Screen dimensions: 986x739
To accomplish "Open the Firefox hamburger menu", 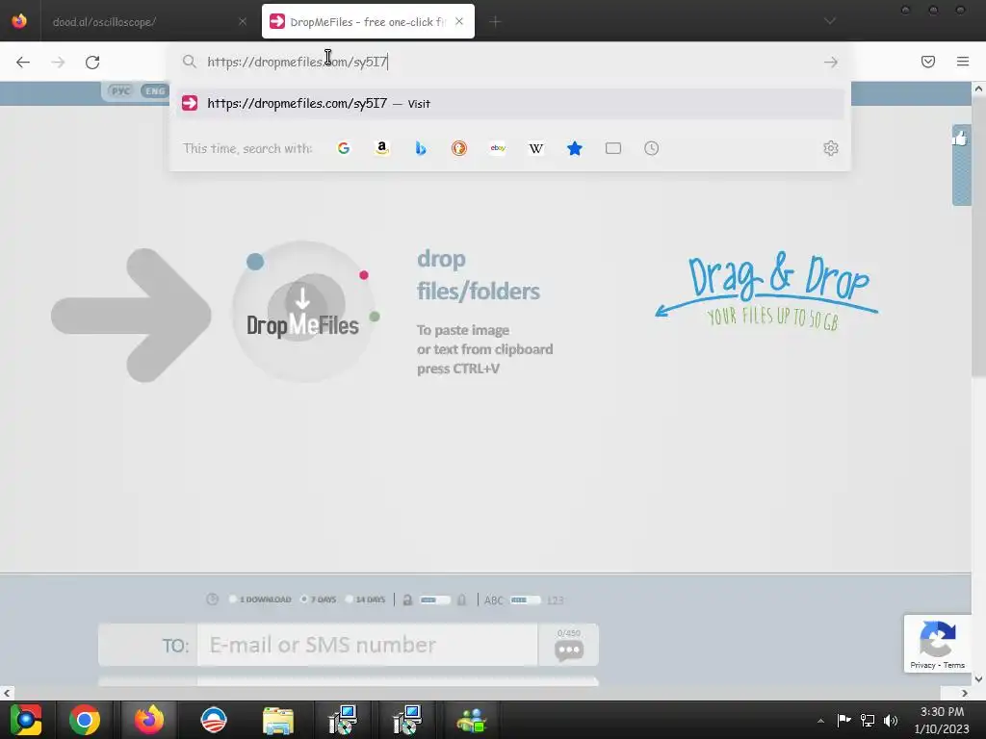I will coord(963,62).
